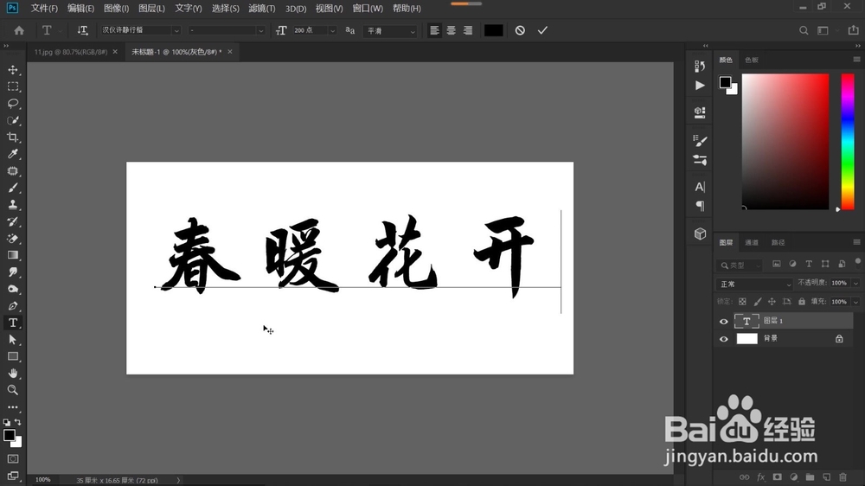865x486 pixels.
Task: Commit current text edits
Action: tap(542, 30)
